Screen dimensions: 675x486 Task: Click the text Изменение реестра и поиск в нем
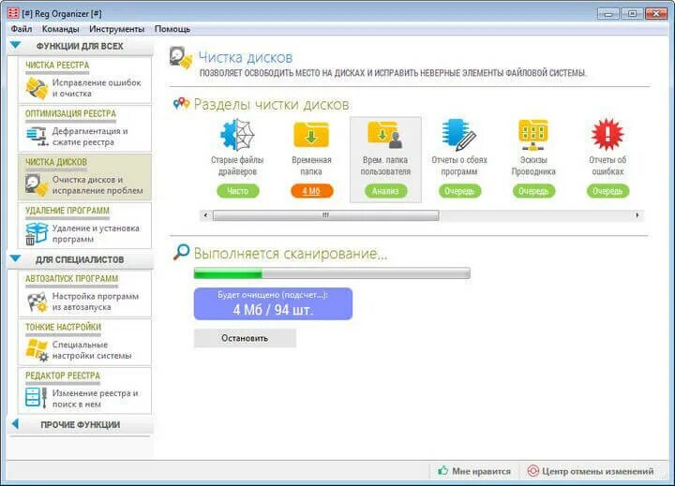pos(95,398)
